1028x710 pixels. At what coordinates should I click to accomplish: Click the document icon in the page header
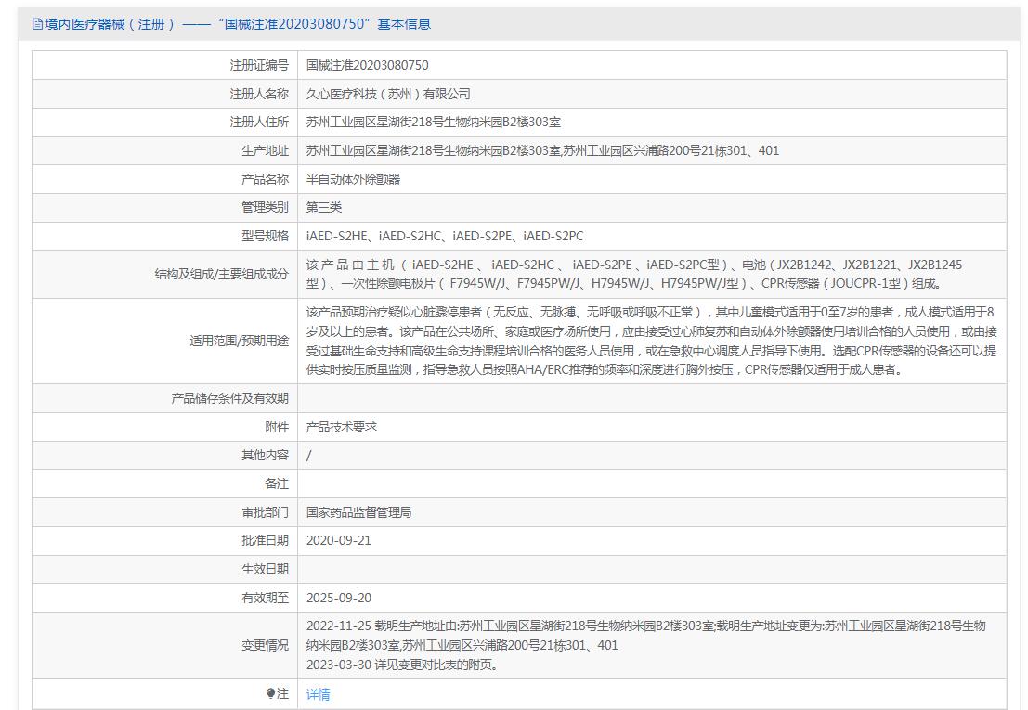point(37,24)
